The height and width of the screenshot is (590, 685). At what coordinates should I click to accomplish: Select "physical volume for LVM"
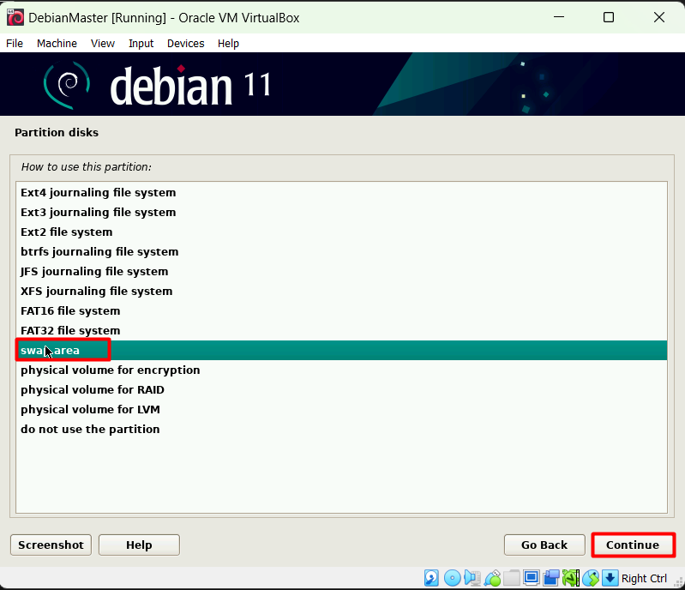[x=341, y=409]
